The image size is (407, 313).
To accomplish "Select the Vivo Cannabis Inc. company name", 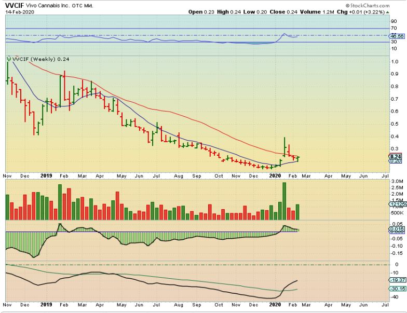I will [x=48, y=6].
